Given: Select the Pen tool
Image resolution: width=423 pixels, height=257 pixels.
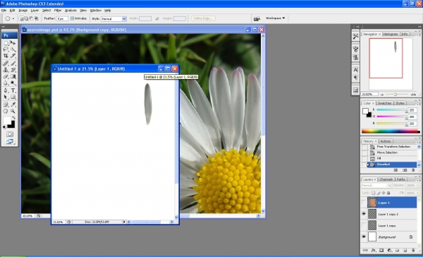Looking at the screenshot, I should pos(6,90).
